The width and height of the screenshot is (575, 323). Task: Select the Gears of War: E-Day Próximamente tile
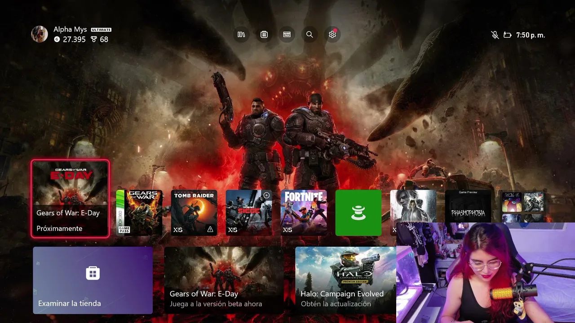(x=70, y=198)
